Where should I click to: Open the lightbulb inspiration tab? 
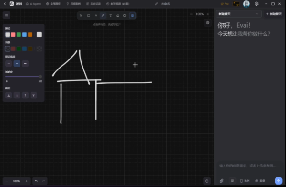pos(73,4)
